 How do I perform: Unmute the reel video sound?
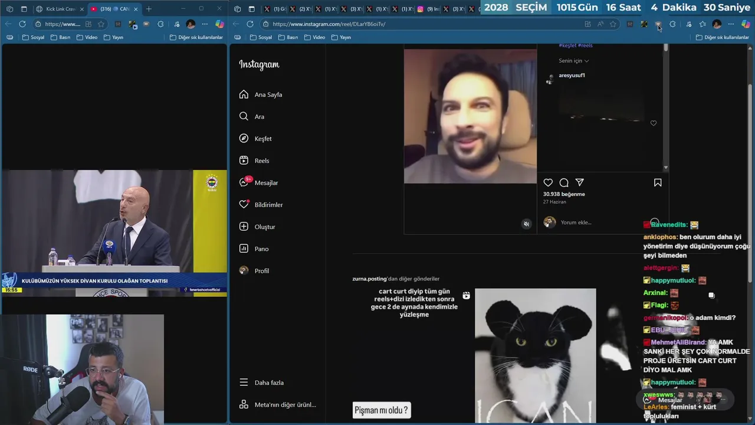point(527,224)
